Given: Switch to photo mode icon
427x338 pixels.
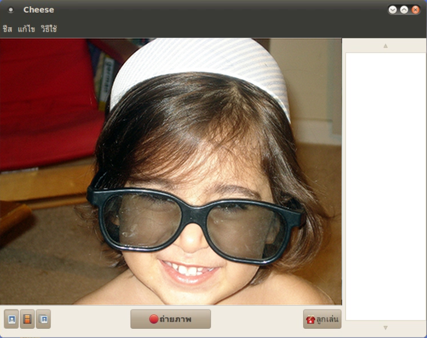Looking at the screenshot, I should (x=11, y=319).
